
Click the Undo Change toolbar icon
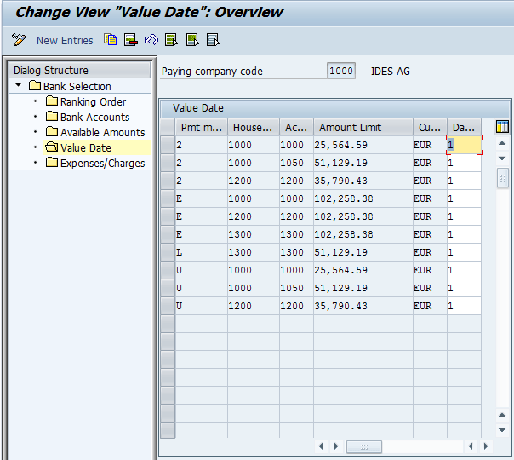pos(151,40)
